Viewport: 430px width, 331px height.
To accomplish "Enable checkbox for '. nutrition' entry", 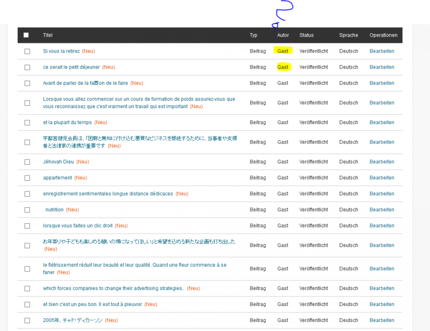I will 27,210.
